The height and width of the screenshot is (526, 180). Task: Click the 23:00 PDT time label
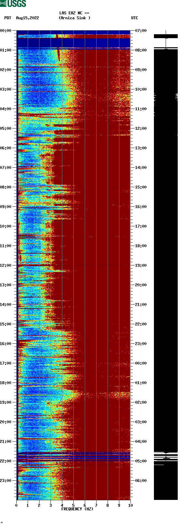6,481
